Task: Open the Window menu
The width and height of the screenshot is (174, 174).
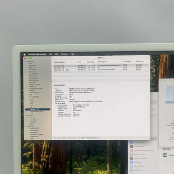Action: coord(64,54)
